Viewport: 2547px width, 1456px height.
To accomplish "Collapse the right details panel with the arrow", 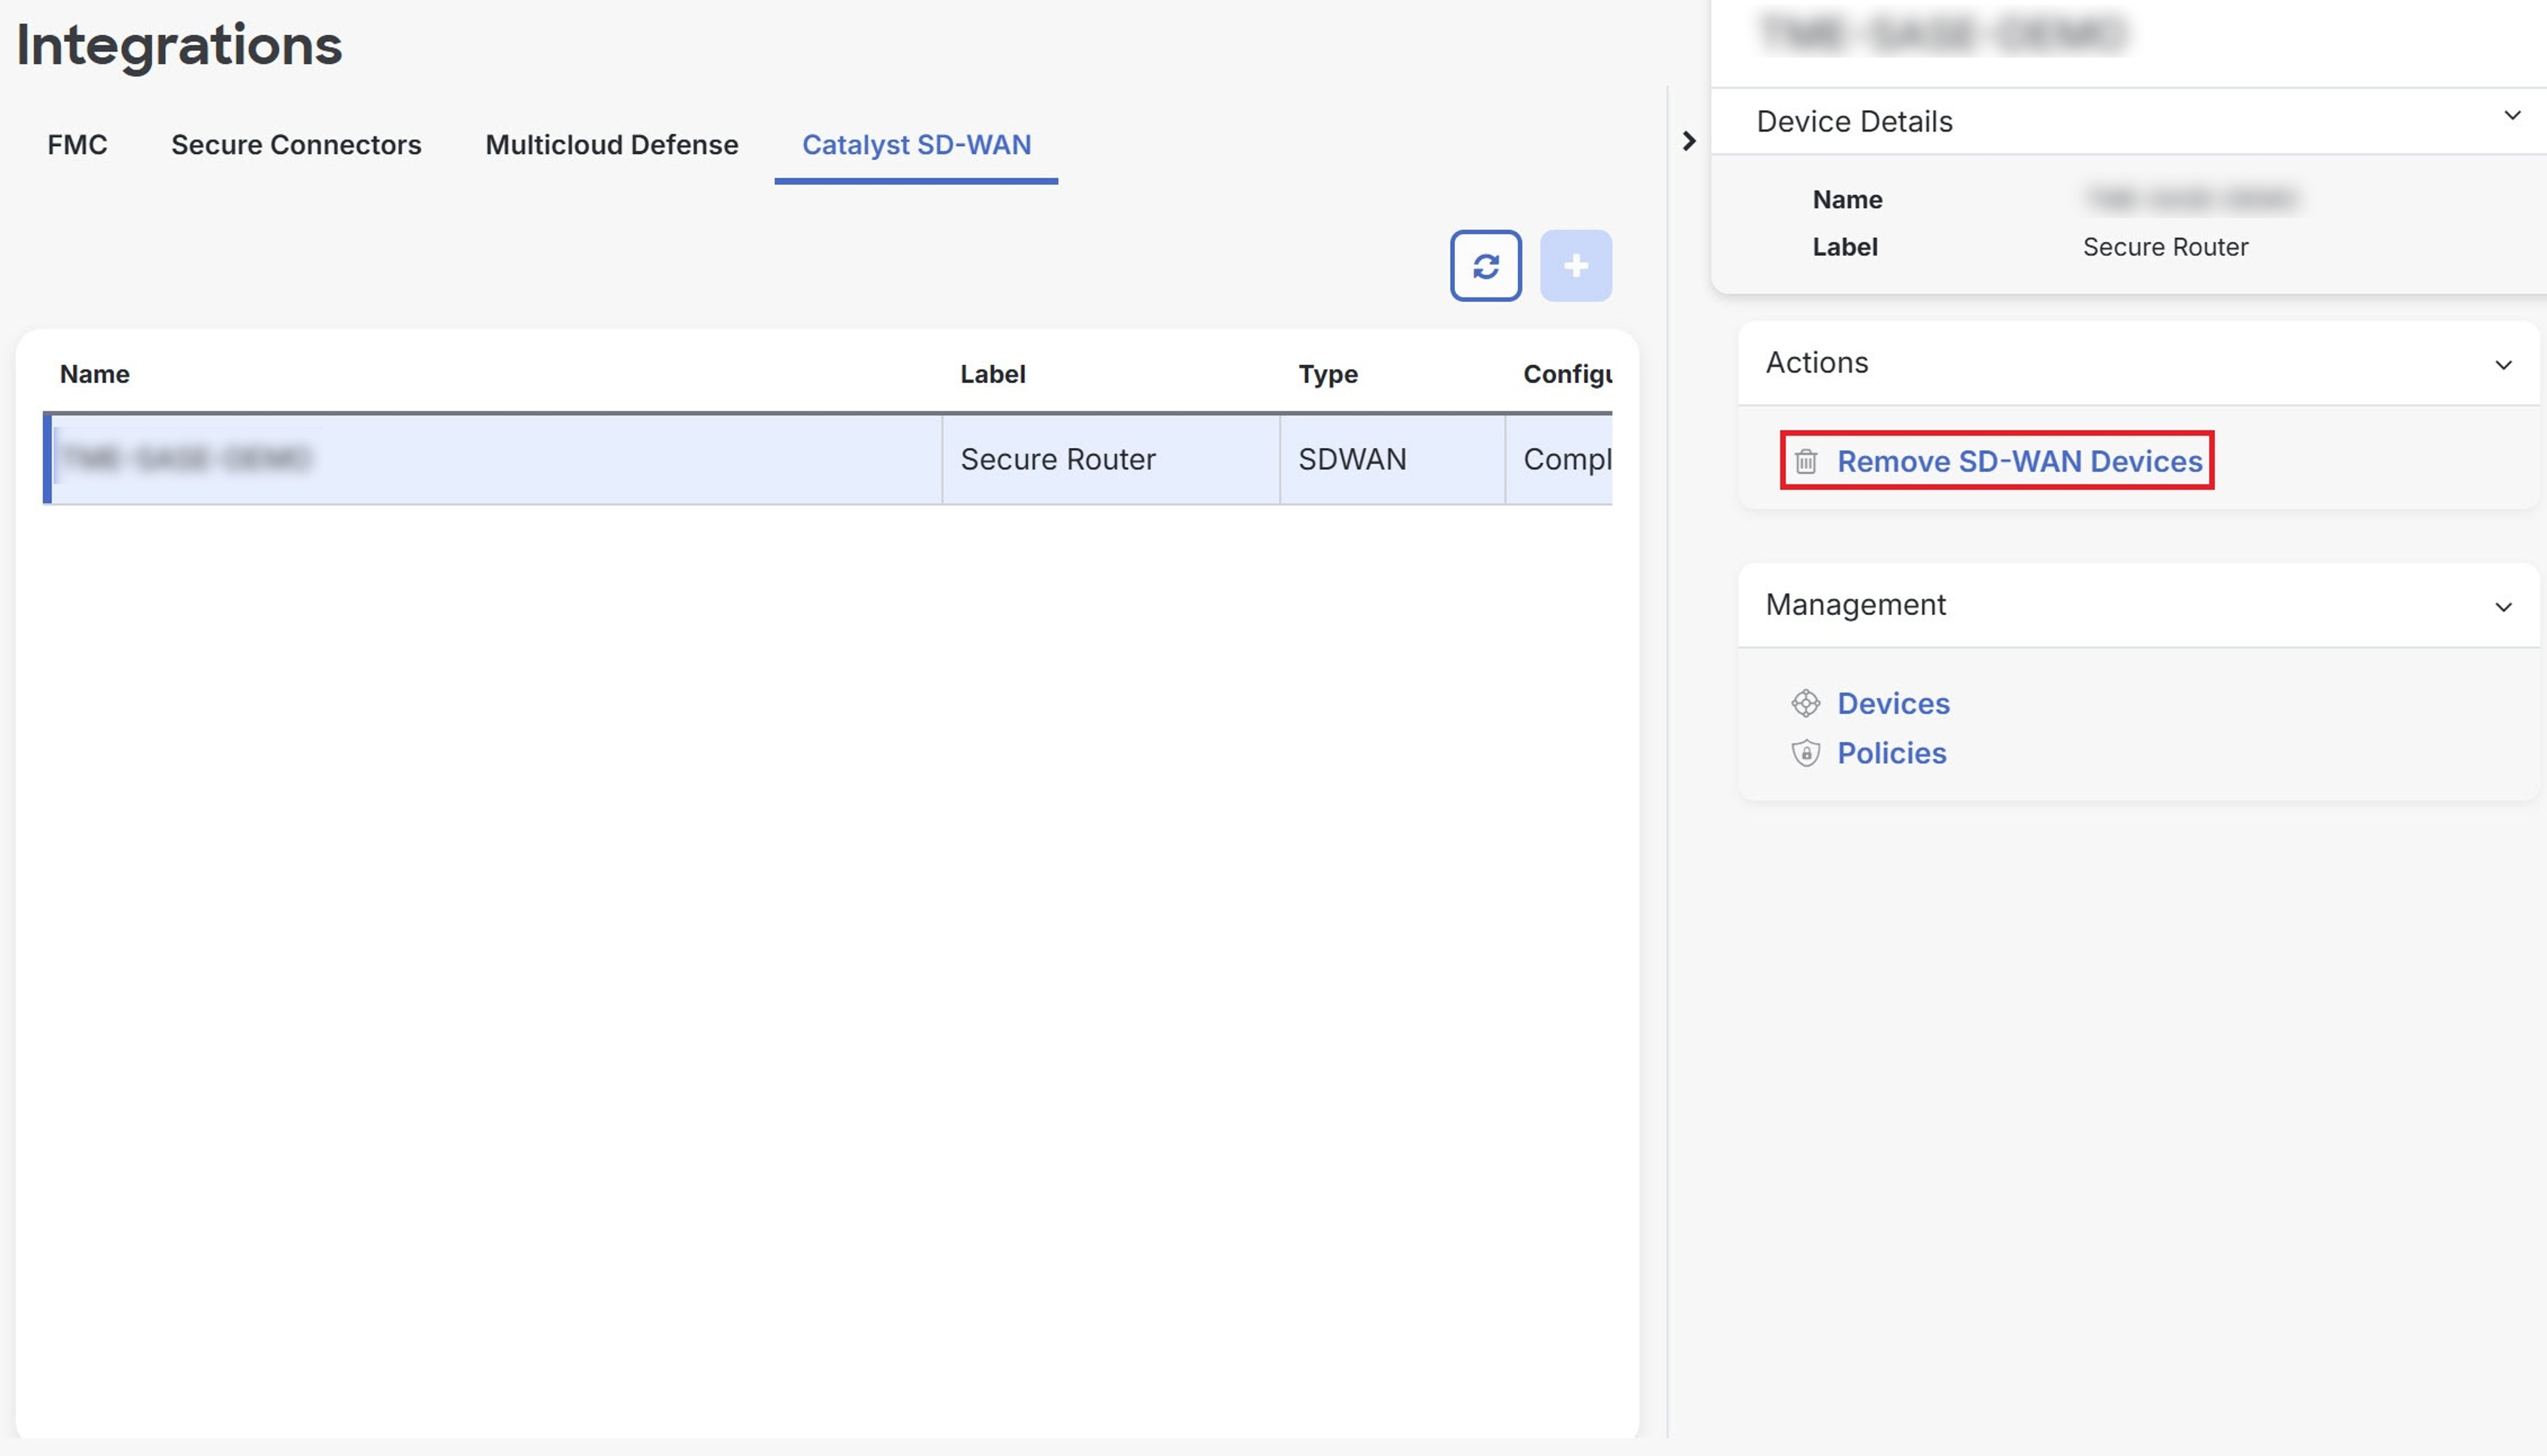I will pyautogui.click(x=1690, y=141).
